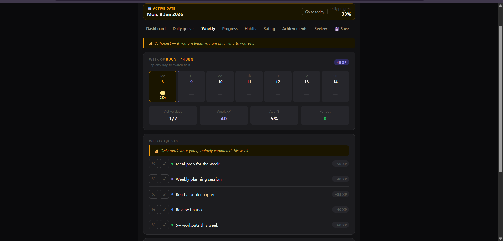
Task: Mark Meal prep as half done
Action: [x=154, y=164]
